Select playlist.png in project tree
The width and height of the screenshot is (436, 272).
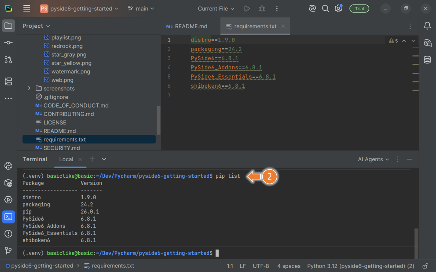click(66, 38)
